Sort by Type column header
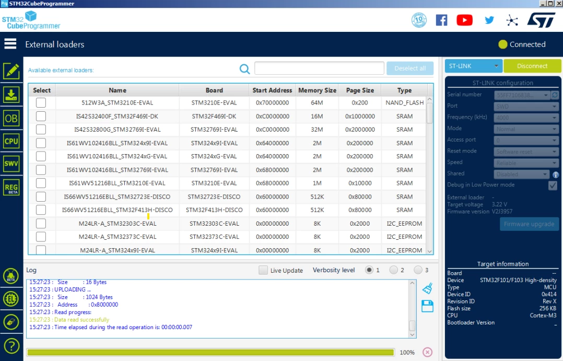The width and height of the screenshot is (563, 361). click(404, 90)
